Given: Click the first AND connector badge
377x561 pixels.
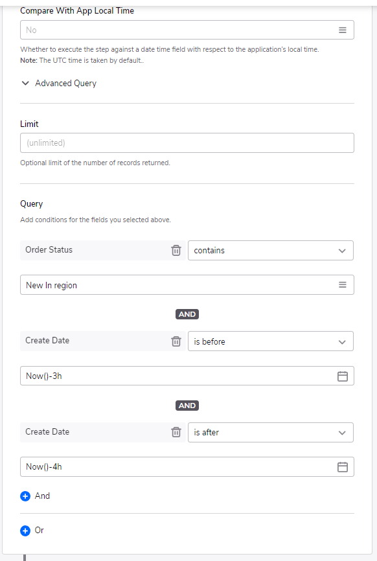Looking at the screenshot, I should click(x=187, y=314).
